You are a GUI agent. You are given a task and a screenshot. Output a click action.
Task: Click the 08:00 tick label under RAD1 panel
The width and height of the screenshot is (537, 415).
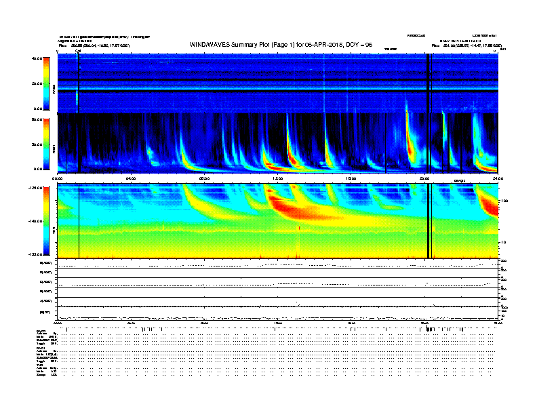pos(204,178)
